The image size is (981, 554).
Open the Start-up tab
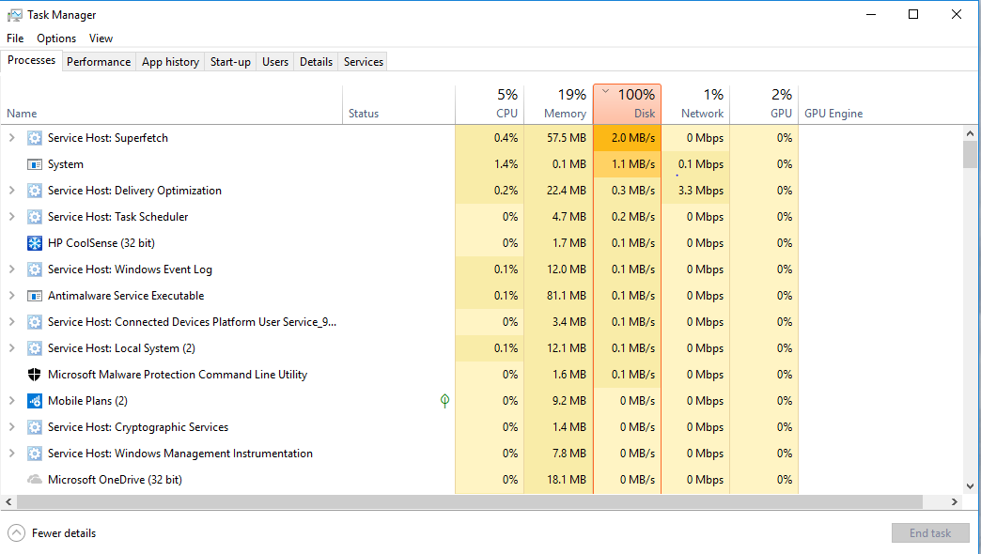click(230, 62)
